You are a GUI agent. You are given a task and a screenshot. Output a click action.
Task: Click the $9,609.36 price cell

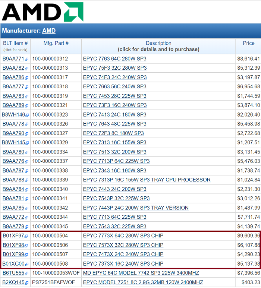248,235
